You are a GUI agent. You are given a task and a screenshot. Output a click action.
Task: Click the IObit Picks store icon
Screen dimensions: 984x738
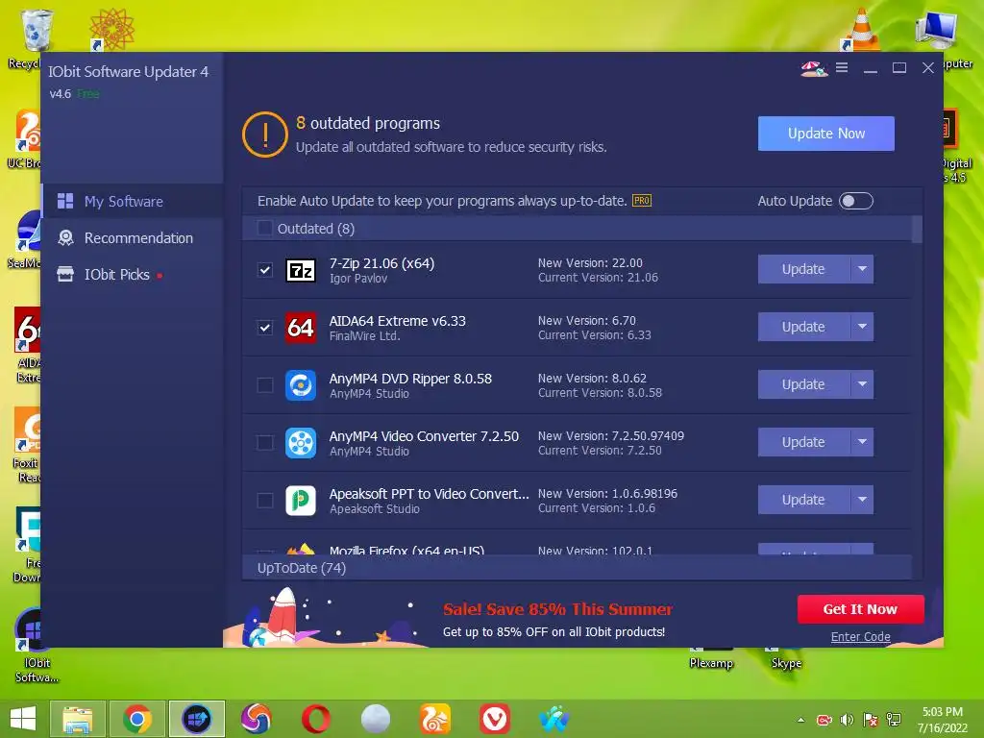point(65,274)
